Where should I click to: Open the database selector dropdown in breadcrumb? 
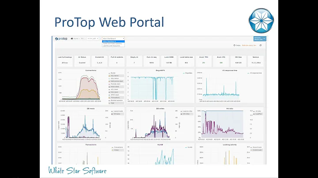pos(93,39)
